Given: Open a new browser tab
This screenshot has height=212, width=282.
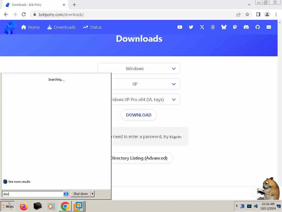Looking at the screenshot, I should (x=74, y=5).
